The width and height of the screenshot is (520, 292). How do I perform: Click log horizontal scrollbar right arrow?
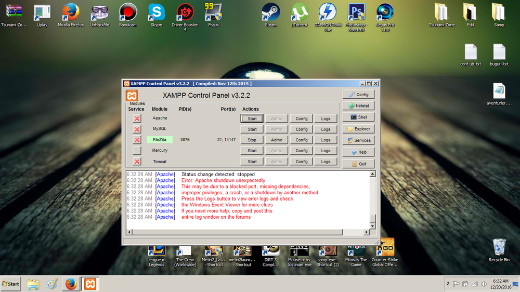367,232
